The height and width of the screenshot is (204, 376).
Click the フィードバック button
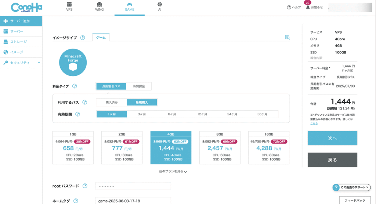coord(355,200)
